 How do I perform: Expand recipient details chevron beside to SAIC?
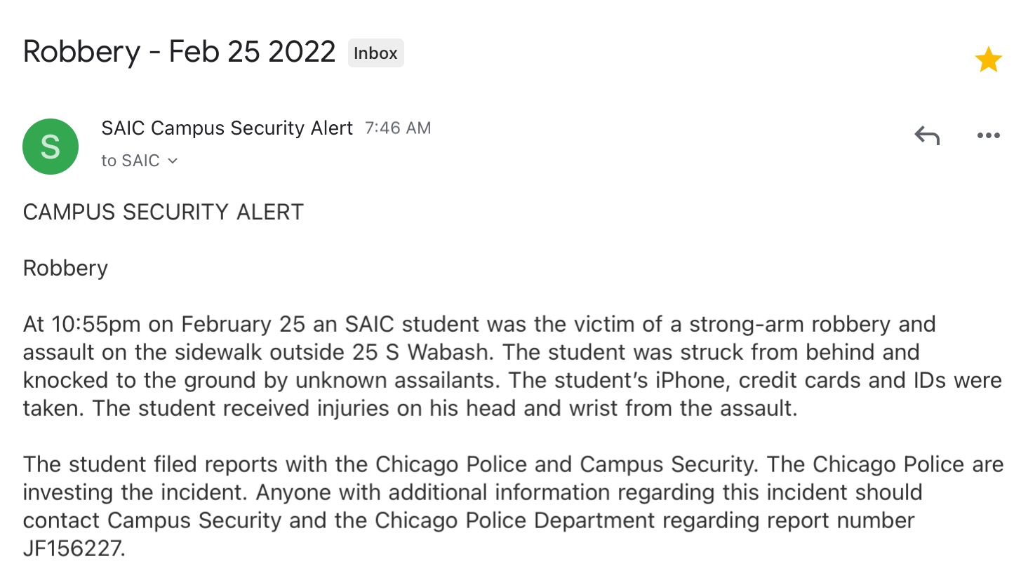[173, 161]
